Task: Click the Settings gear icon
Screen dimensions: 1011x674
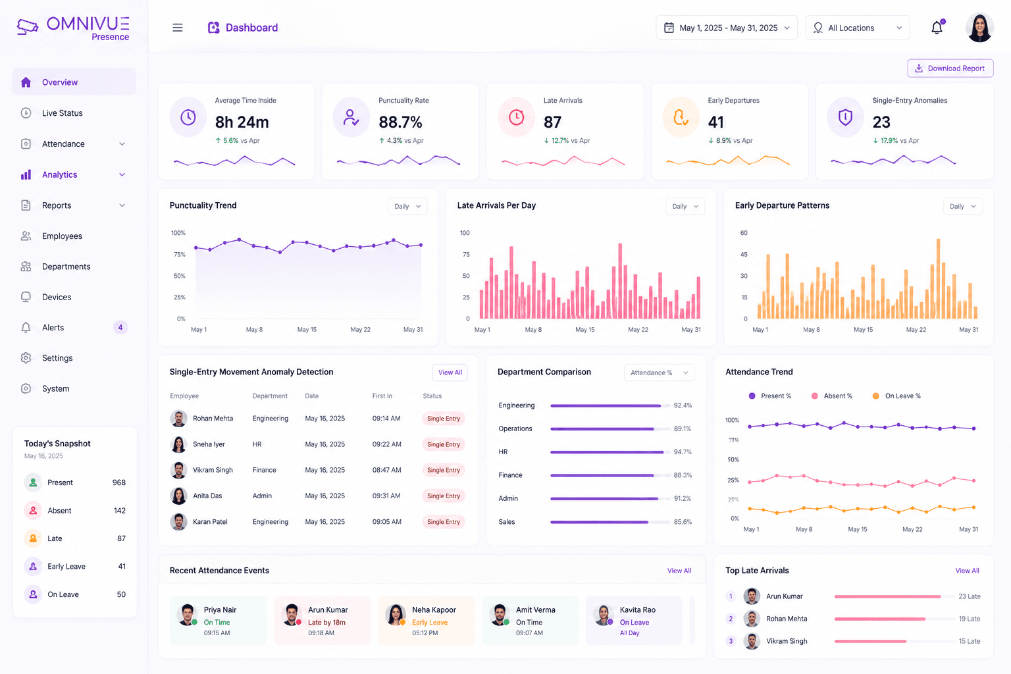Action: click(x=26, y=358)
